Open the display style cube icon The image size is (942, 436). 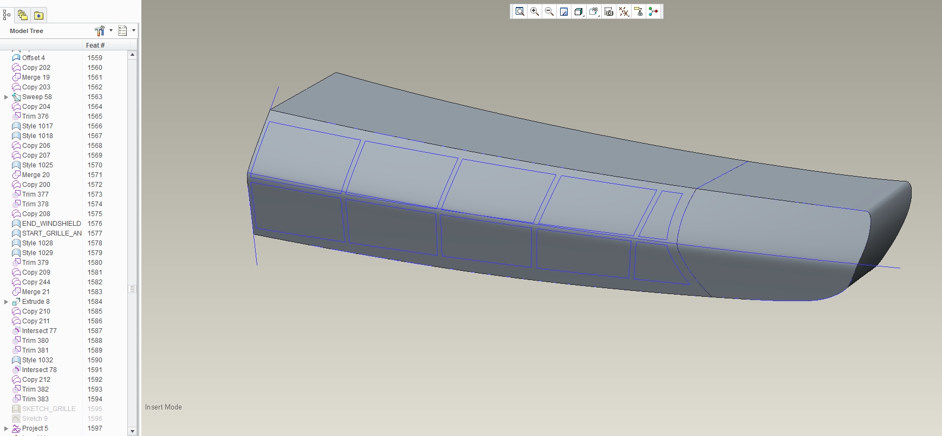(x=579, y=11)
